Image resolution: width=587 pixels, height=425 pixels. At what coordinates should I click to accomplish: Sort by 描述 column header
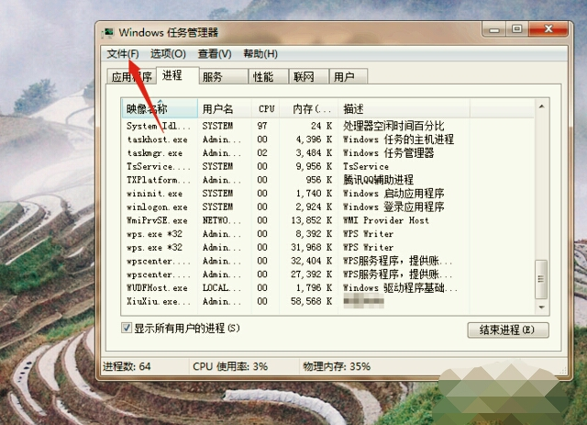[404, 109]
